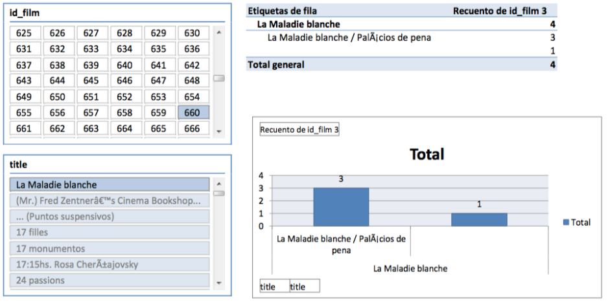Select id_film slicer item 659
The image size is (608, 302).
[159, 112]
